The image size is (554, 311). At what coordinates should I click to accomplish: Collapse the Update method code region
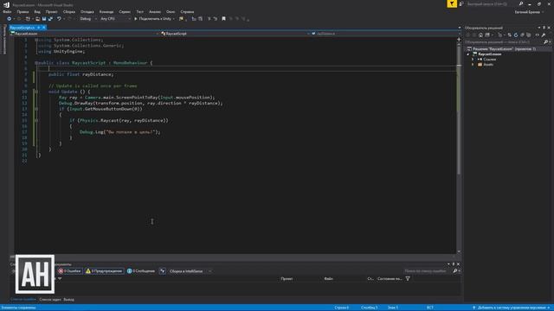[x=36, y=92]
